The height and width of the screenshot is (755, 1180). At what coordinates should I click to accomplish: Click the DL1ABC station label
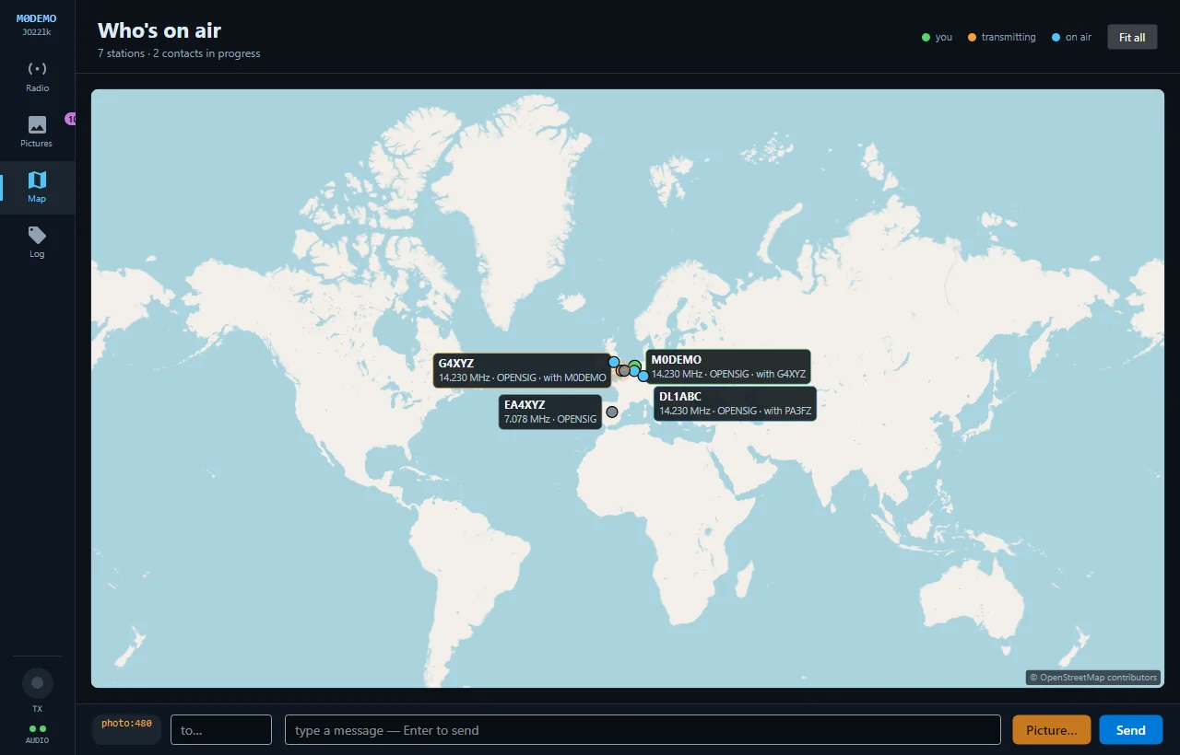point(735,403)
